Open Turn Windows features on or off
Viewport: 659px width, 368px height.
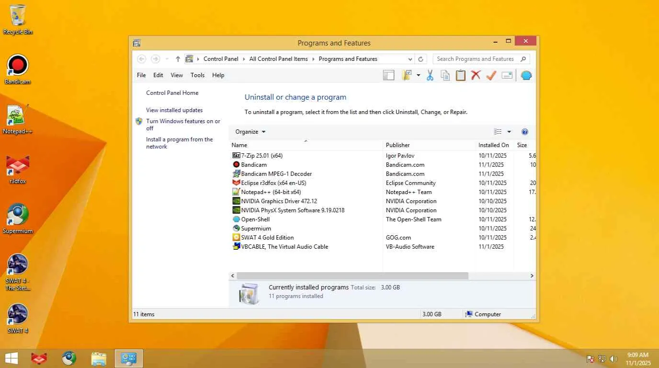(183, 125)
